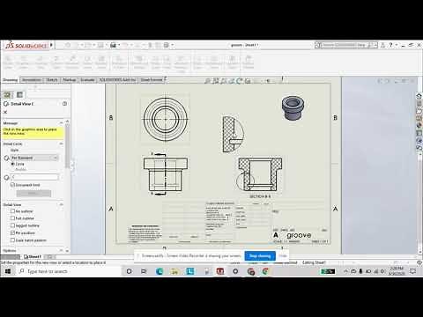Viewport: 423px width, 317px height.
Task: Cancel Detail View with the X
Action: pyautogui.click(x=5, y=112)
